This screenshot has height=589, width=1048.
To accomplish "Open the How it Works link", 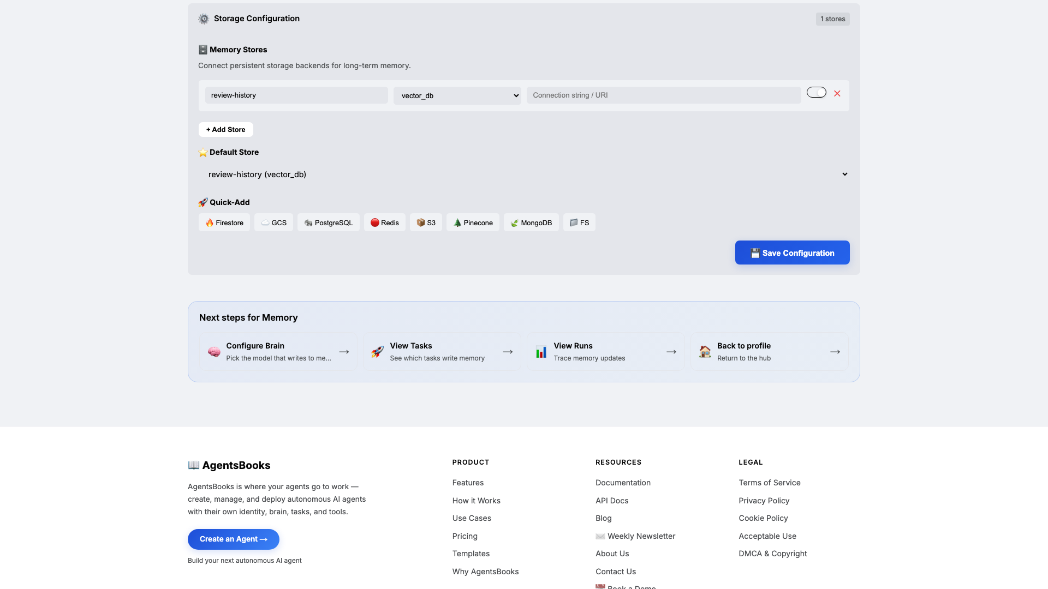I will click(477, 501).
